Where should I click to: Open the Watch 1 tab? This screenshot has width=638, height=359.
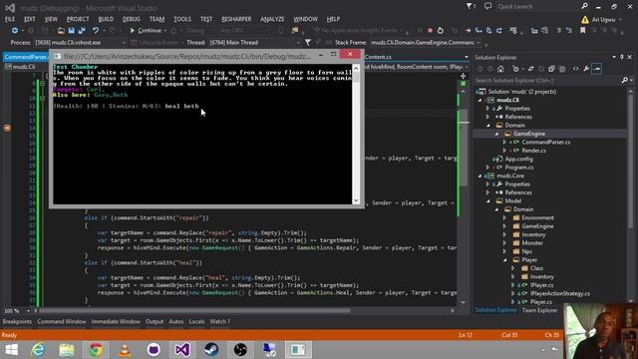point(219,321)
